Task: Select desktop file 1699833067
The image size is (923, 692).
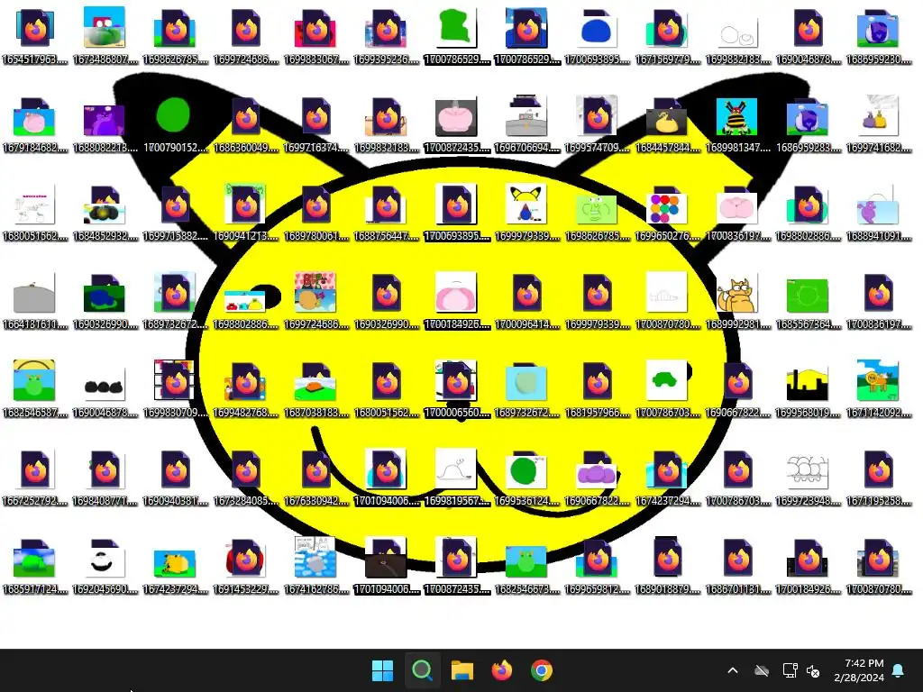Action: click(316, 35)
